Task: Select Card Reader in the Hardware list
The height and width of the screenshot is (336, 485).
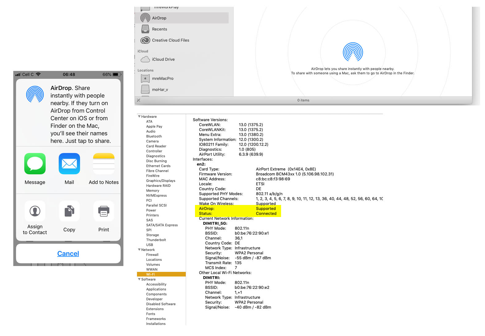Action: pos(156,146)
